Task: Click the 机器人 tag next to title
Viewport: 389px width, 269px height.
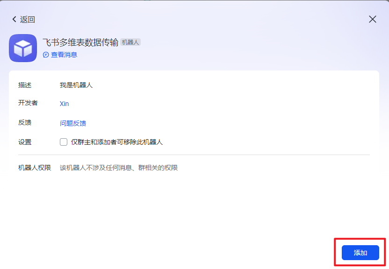Action: tap(130, 42)
